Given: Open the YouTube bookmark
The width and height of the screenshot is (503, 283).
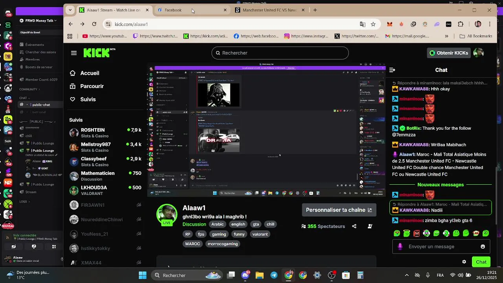Looking at the screenshot, I should tap(105, 36).
